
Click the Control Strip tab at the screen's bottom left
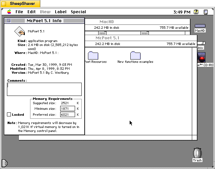tap(5, 163)
